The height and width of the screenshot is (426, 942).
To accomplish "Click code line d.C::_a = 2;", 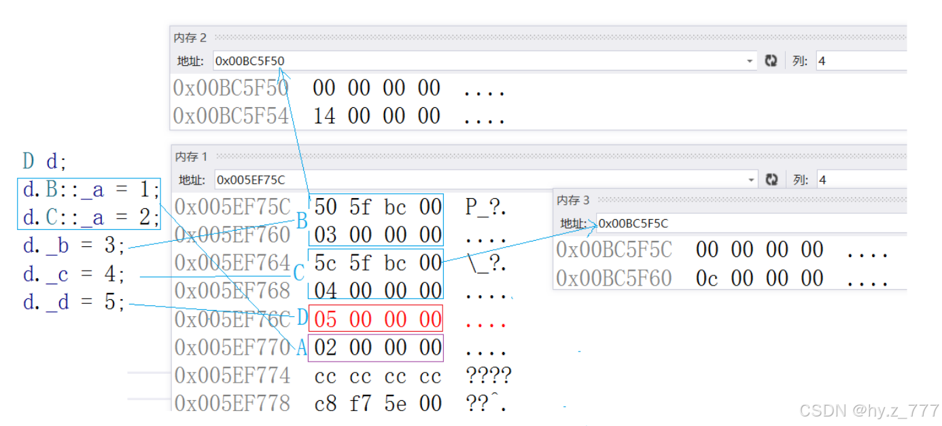I will point(91,218).
